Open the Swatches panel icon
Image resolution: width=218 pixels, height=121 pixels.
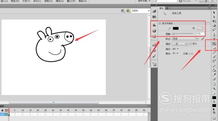click(x=154, y=17)
